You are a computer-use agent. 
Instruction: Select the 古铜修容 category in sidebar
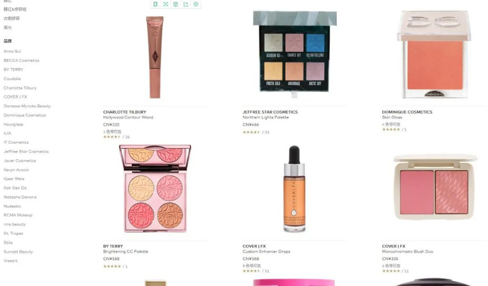(11, 19)
